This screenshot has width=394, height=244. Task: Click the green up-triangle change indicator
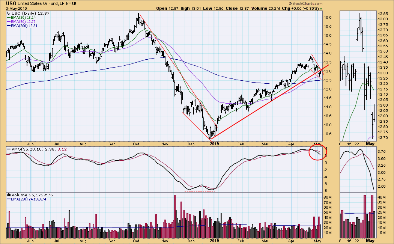click(x=321, y=9)
